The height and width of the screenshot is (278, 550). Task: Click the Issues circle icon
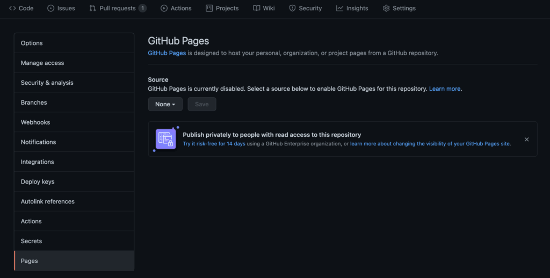(x=51, y=8)
